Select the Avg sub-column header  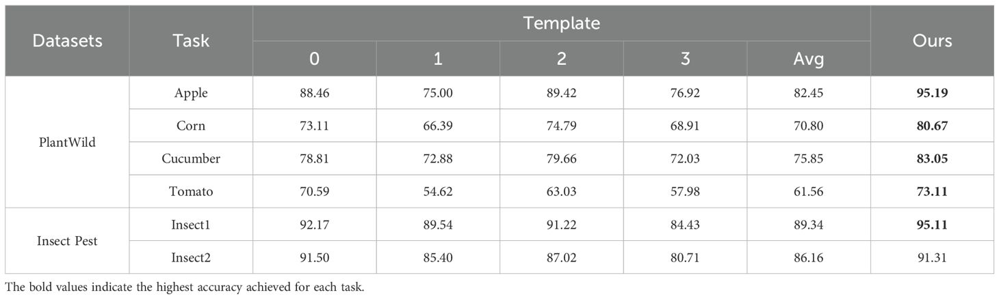click(x=808, y=59)
